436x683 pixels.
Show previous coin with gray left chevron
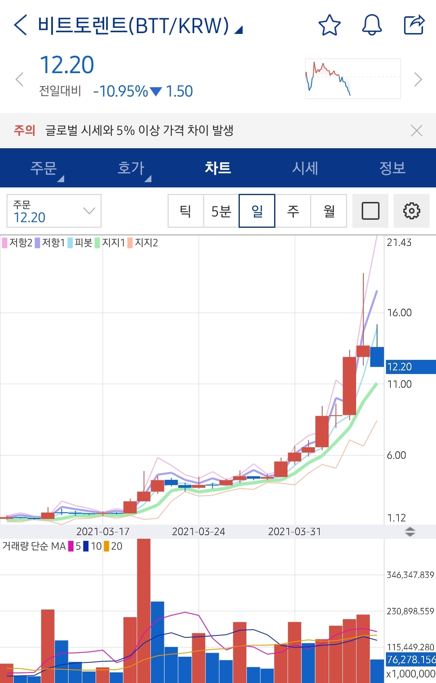coord(19,79)
